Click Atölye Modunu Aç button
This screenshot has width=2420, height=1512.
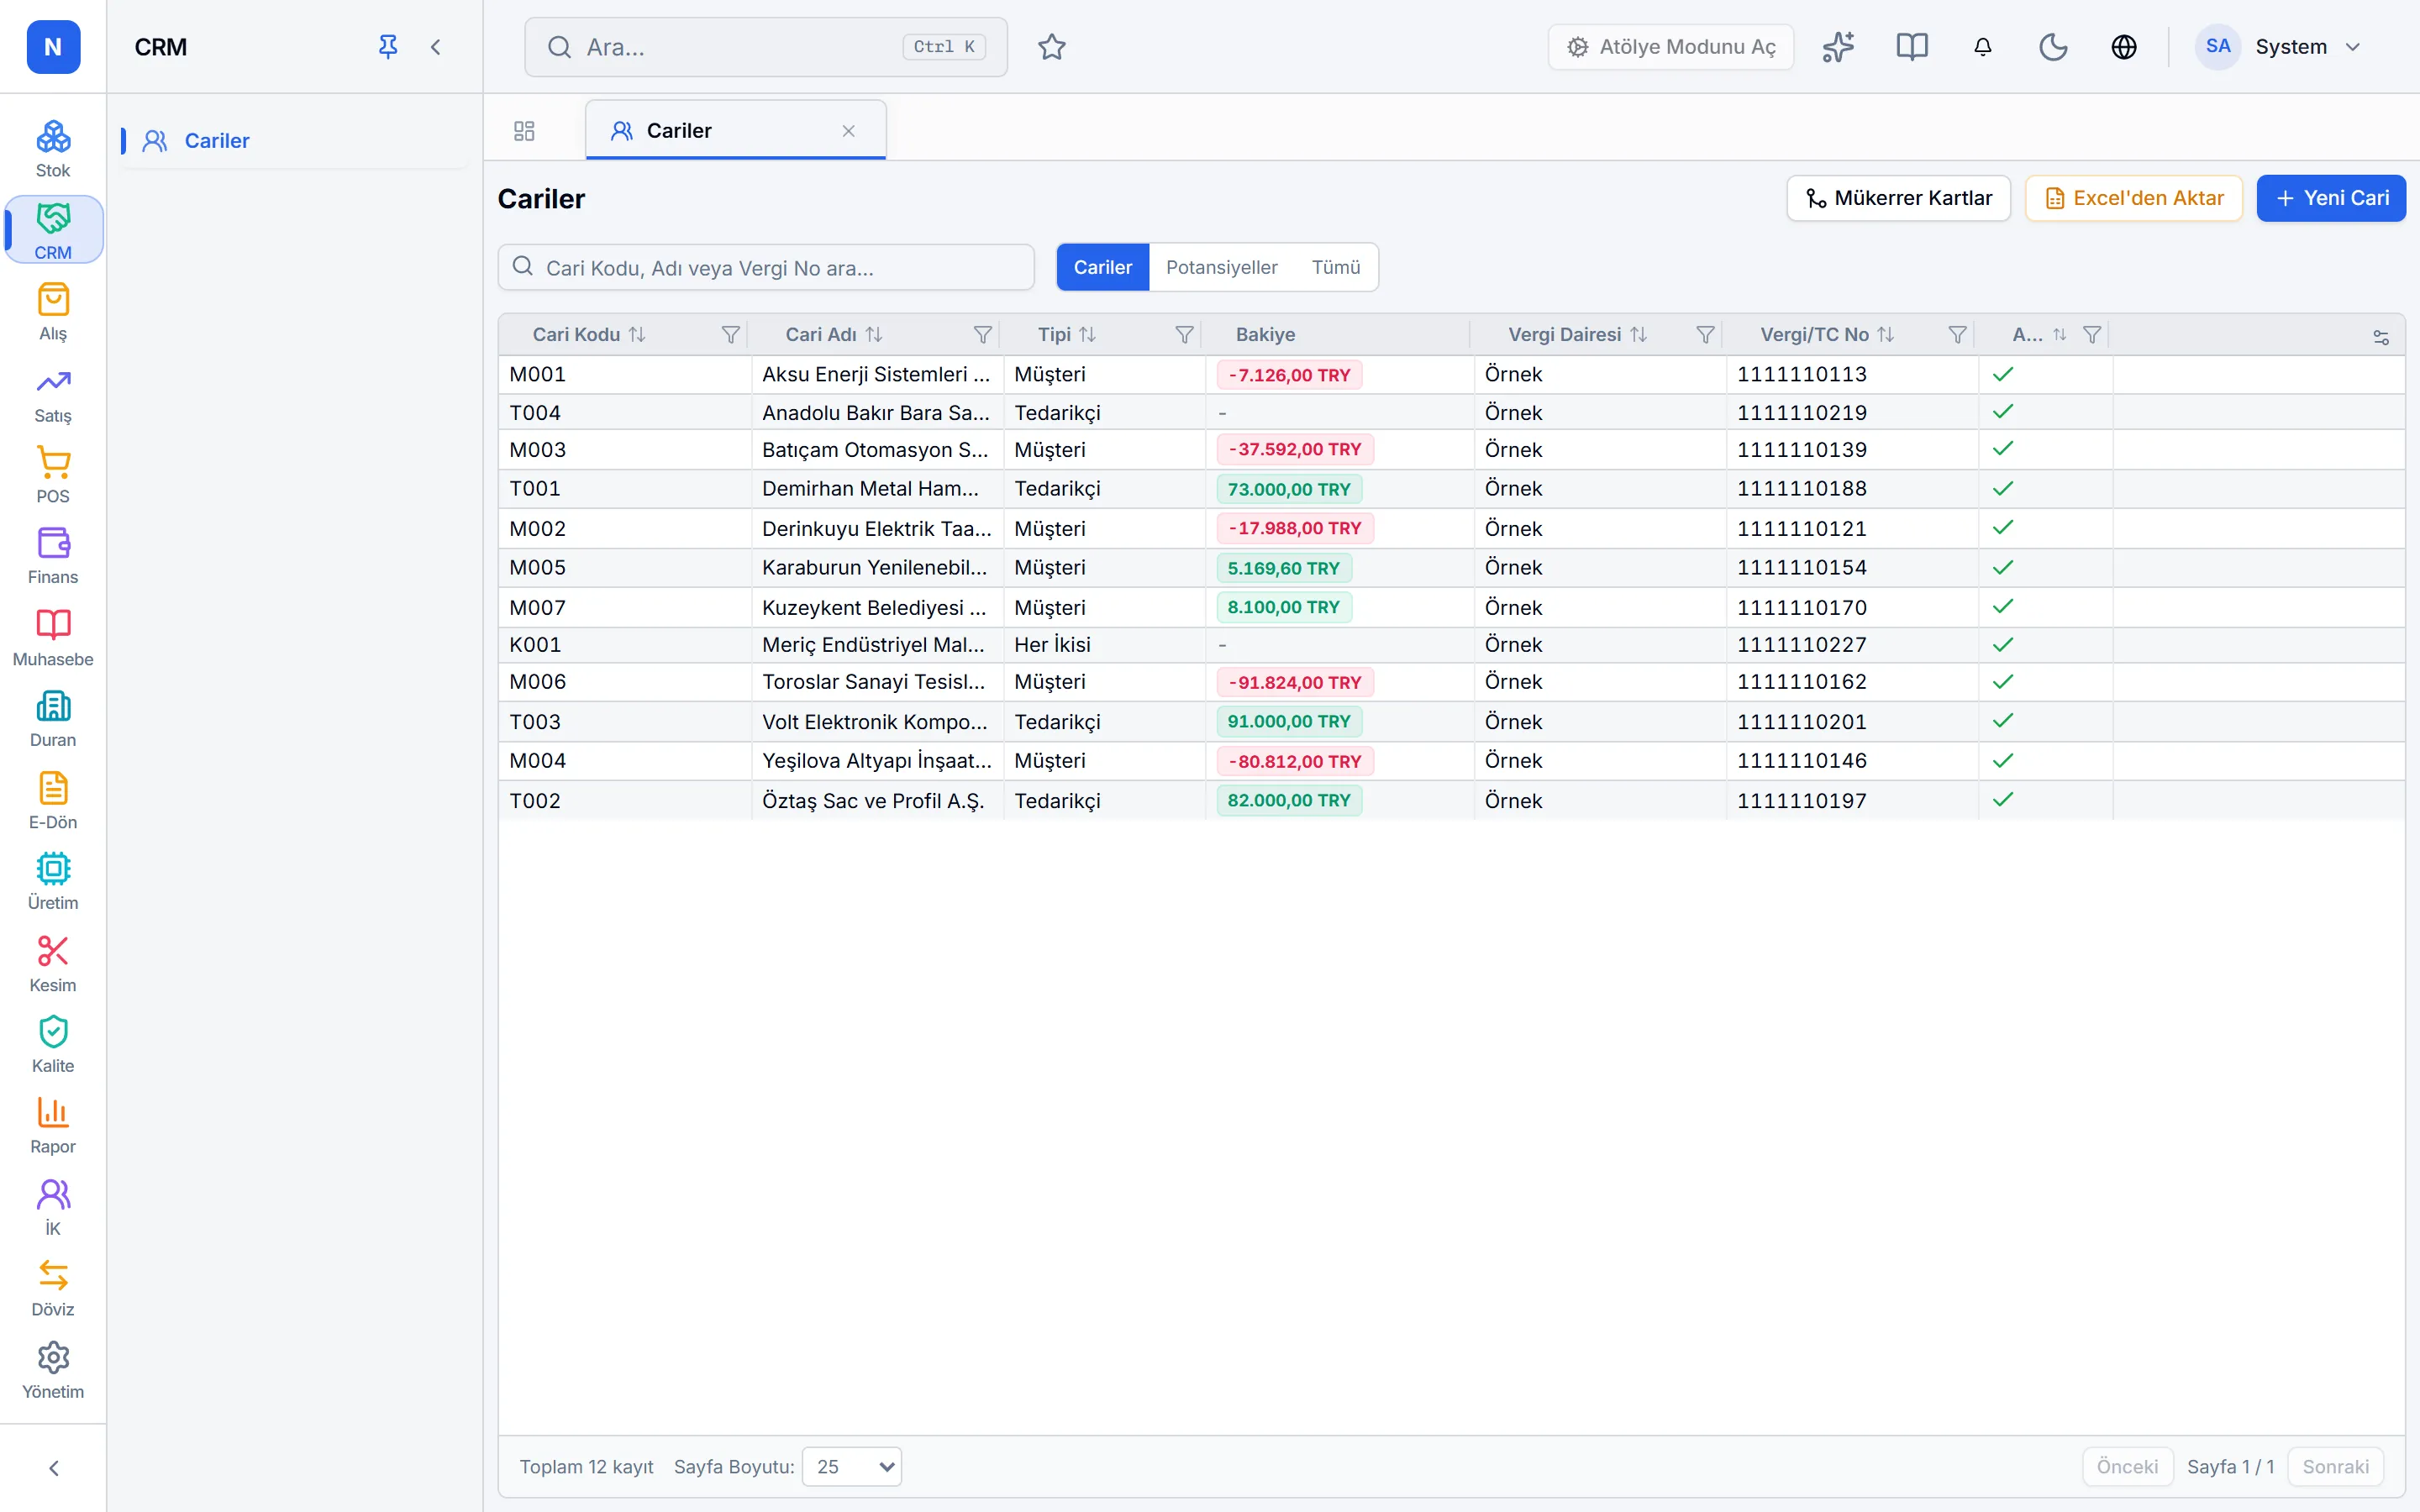(x=1670, y=47)
